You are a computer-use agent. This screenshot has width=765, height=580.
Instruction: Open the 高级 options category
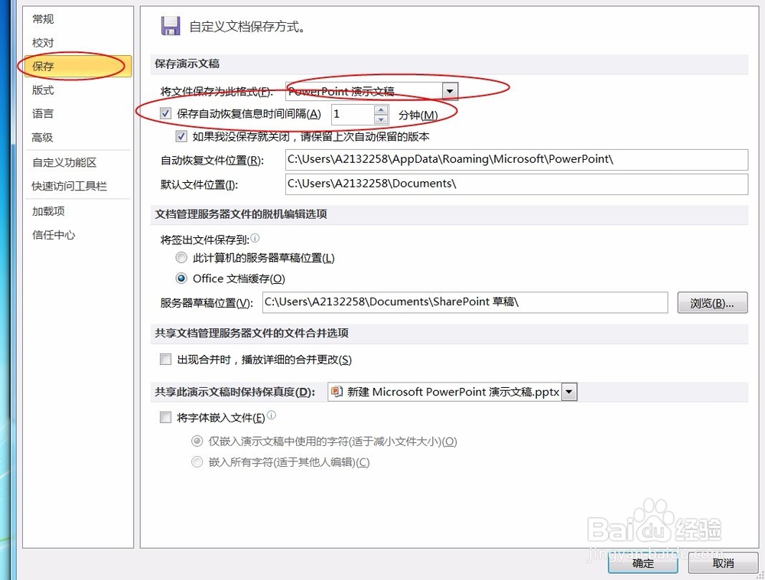43,138
